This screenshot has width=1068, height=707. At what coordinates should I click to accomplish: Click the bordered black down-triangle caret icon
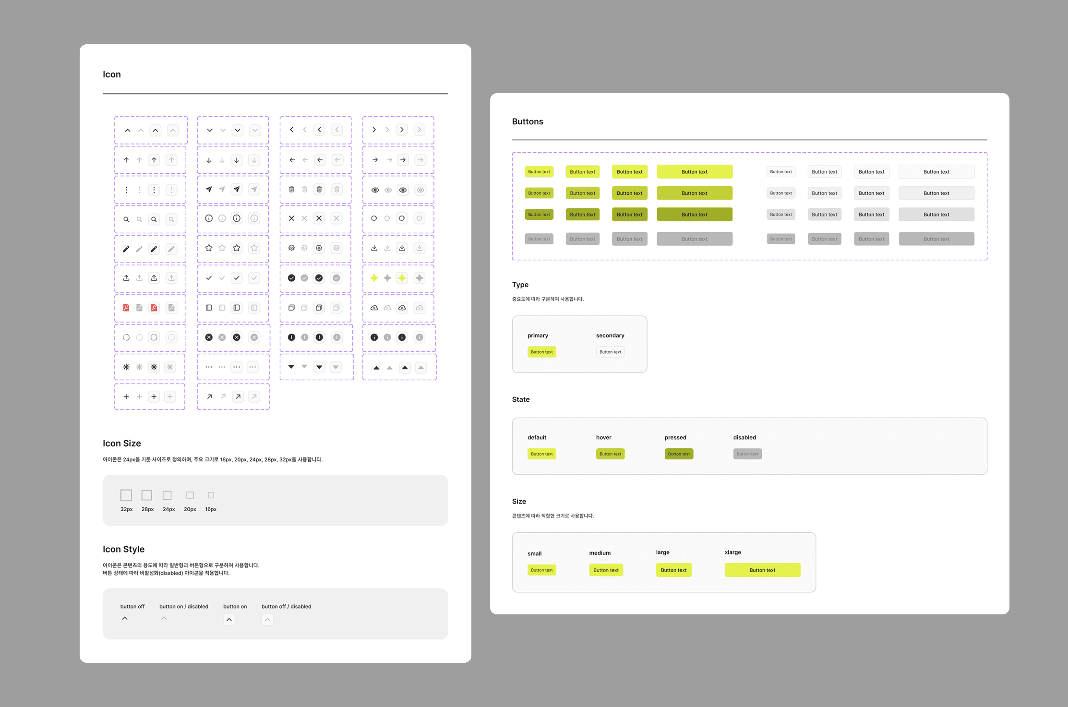click(319, 367)
